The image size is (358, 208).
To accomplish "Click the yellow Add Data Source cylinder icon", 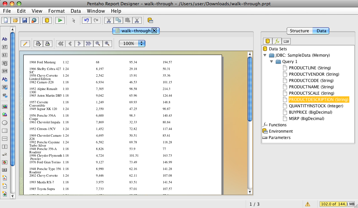I will 47,20.
